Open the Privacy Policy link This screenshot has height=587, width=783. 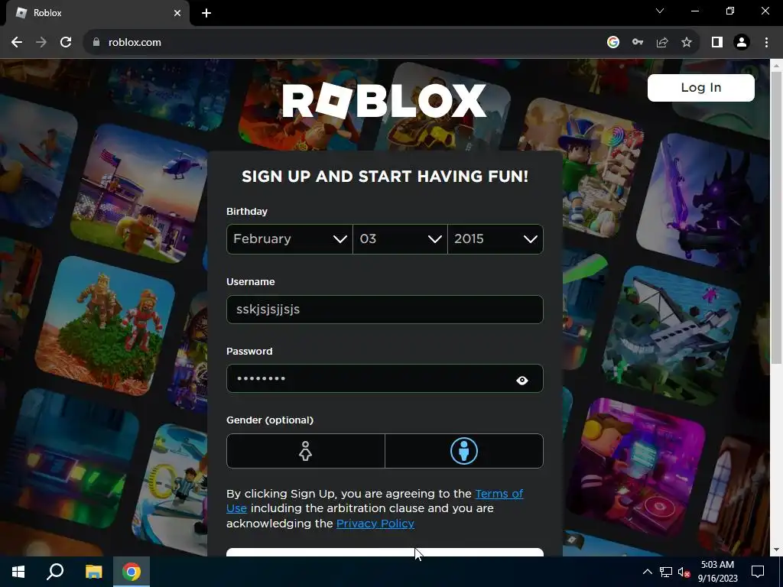pos(375,523)
